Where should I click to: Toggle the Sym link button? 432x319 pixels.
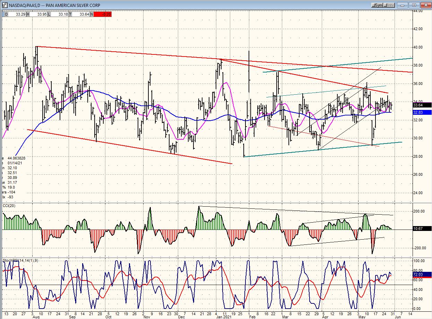click(x=378, y=5)
